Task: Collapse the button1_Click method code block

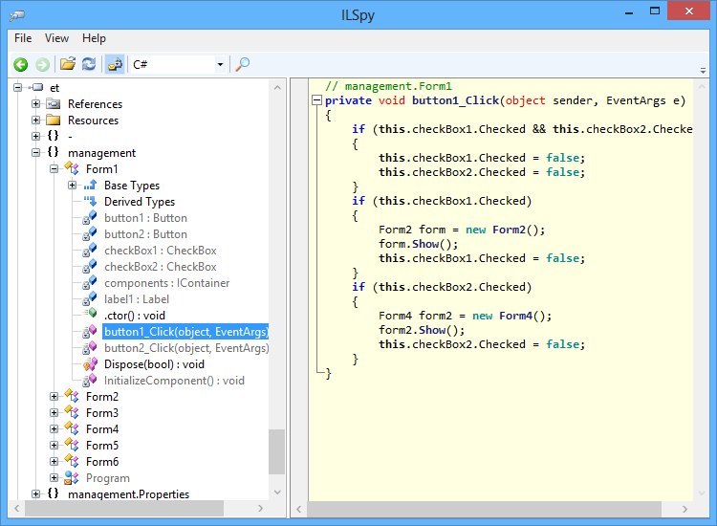Action: pyautogui.click(x=316, y=100)
